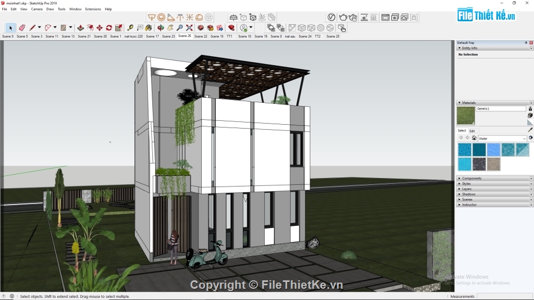Screen dimensions: 534x300
Task: Start the V-Ray teapot render
Action: (x=343, y=17)
